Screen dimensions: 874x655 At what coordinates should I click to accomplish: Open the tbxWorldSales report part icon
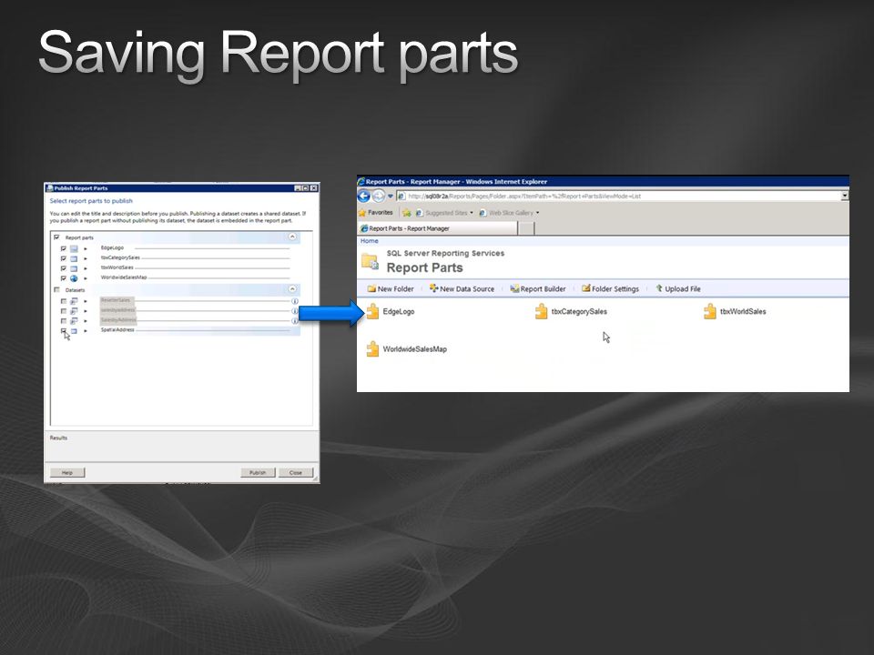[709, 311]
